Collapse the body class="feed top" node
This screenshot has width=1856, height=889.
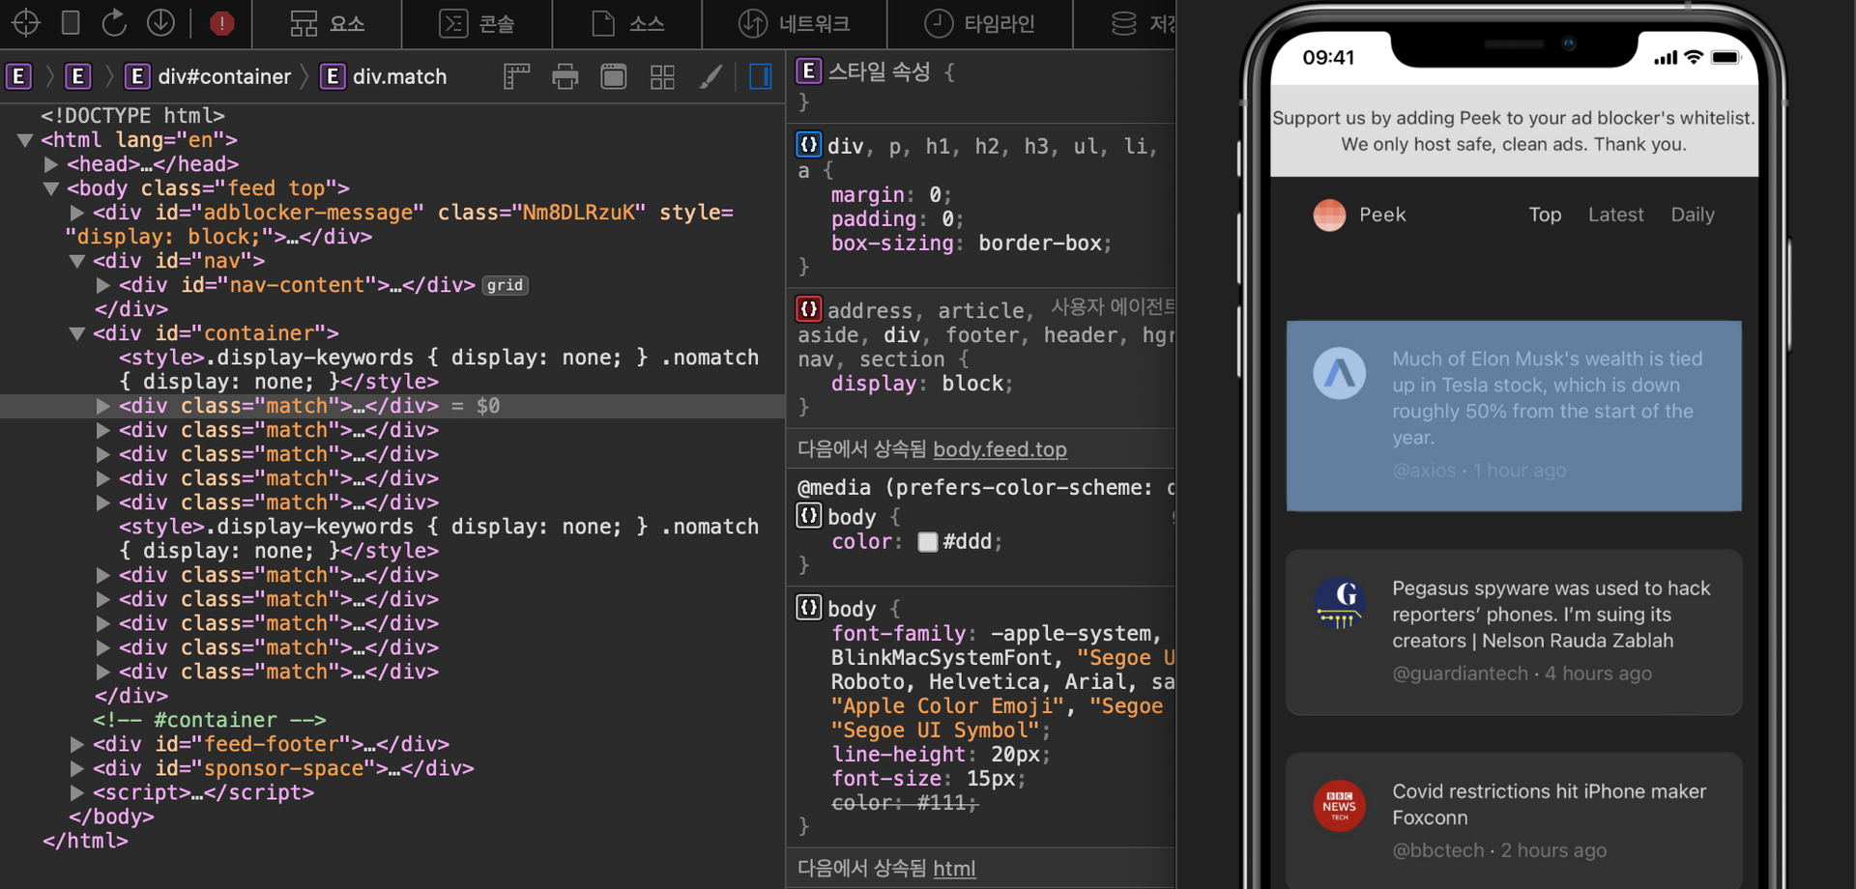coord(51,188)
